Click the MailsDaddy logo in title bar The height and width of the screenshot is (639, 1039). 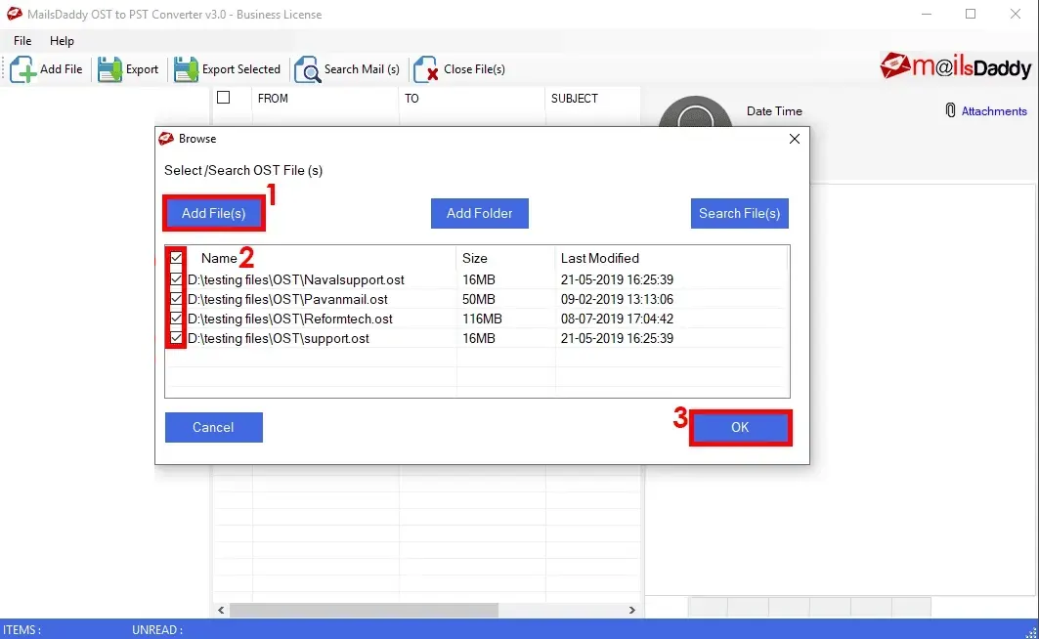[14, 14]
